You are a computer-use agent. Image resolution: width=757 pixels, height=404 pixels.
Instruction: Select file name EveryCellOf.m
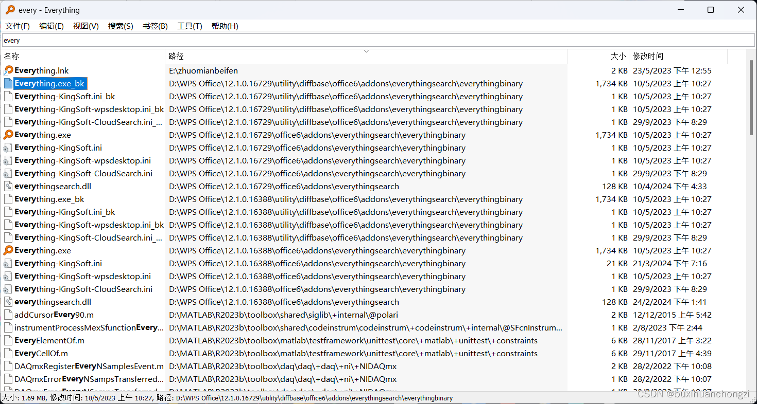(x=41, y=353)
